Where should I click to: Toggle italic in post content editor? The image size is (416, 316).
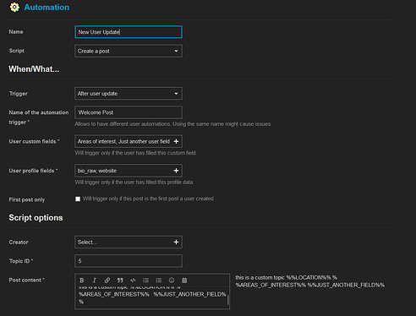[95, 281]
